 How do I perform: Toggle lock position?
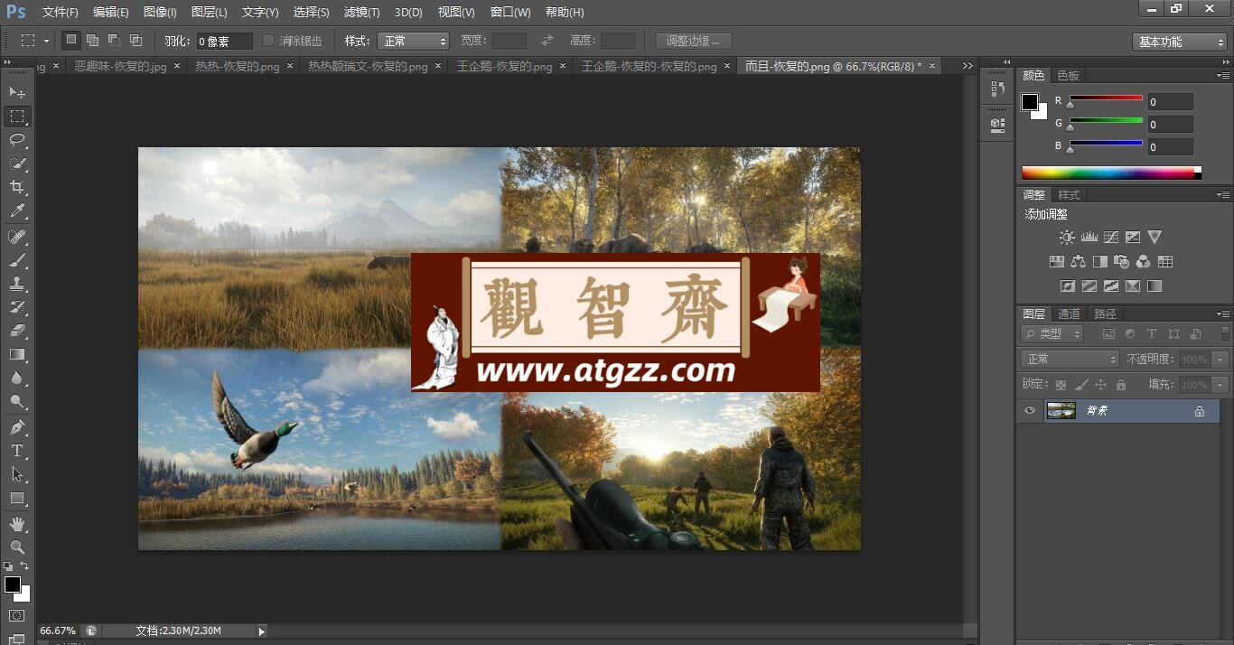(x=1100, y=385)
